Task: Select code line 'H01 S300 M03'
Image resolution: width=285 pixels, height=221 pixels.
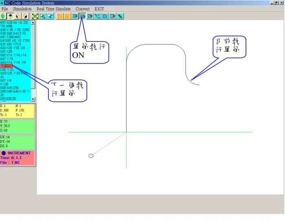Action: click(10, 37)
